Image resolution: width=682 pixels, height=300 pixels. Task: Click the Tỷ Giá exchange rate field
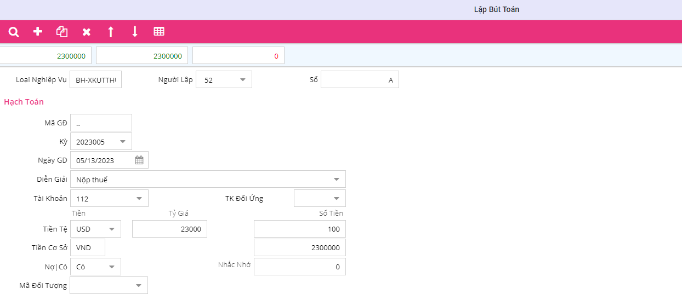point(169,229)
